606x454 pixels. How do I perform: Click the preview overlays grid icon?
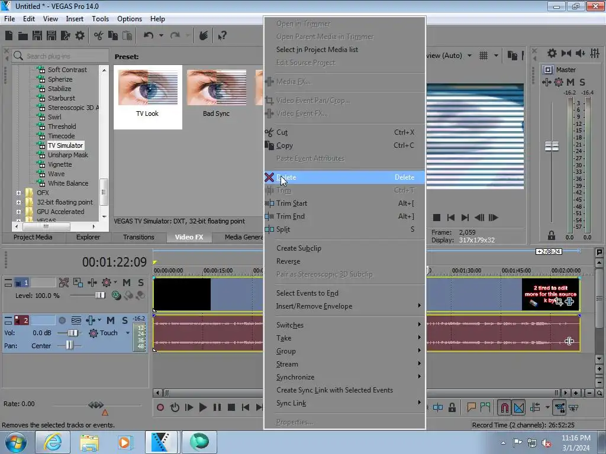tap(483, 56)
